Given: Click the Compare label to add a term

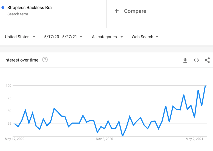Looking at the screenshot, I should click(135, 11).
